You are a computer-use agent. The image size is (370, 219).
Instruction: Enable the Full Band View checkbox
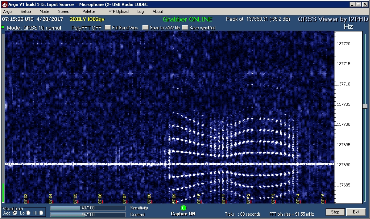tap(108, 27)
